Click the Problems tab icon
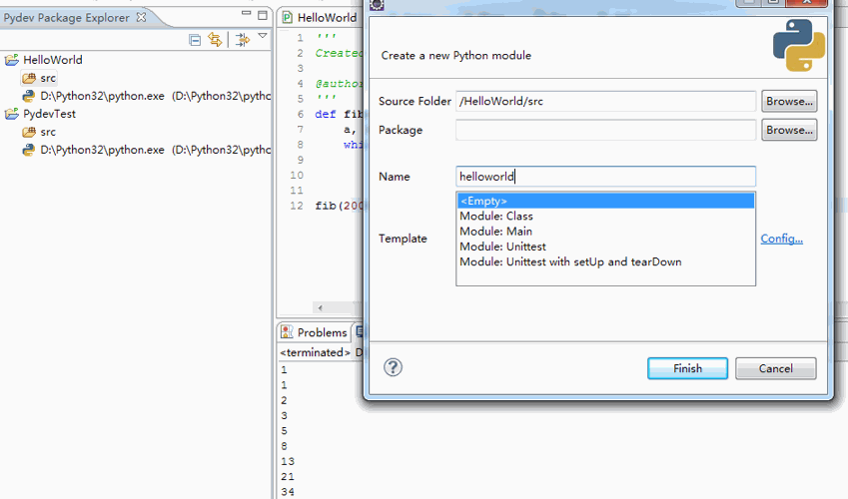The image size is (848, 499). (x=287, y=332)
